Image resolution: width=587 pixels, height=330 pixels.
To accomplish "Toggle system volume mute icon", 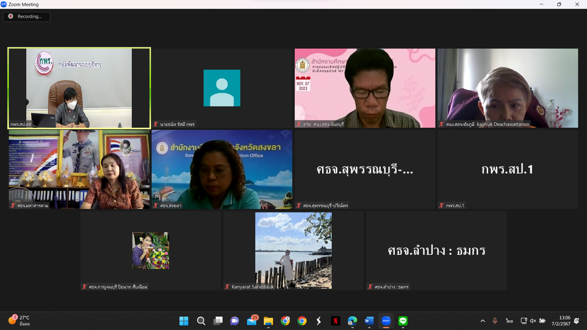I will click(533, 321).
